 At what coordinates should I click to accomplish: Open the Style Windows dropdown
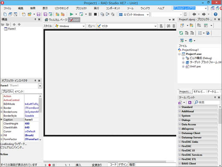pos(84,26)
